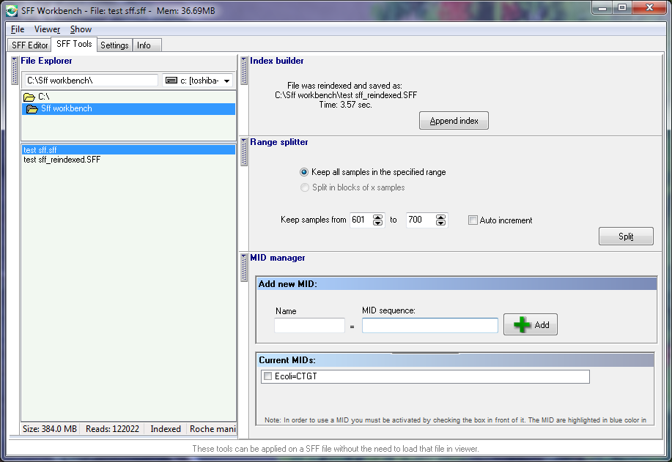
Task: Click the Append index button
Action: point(454,120)
